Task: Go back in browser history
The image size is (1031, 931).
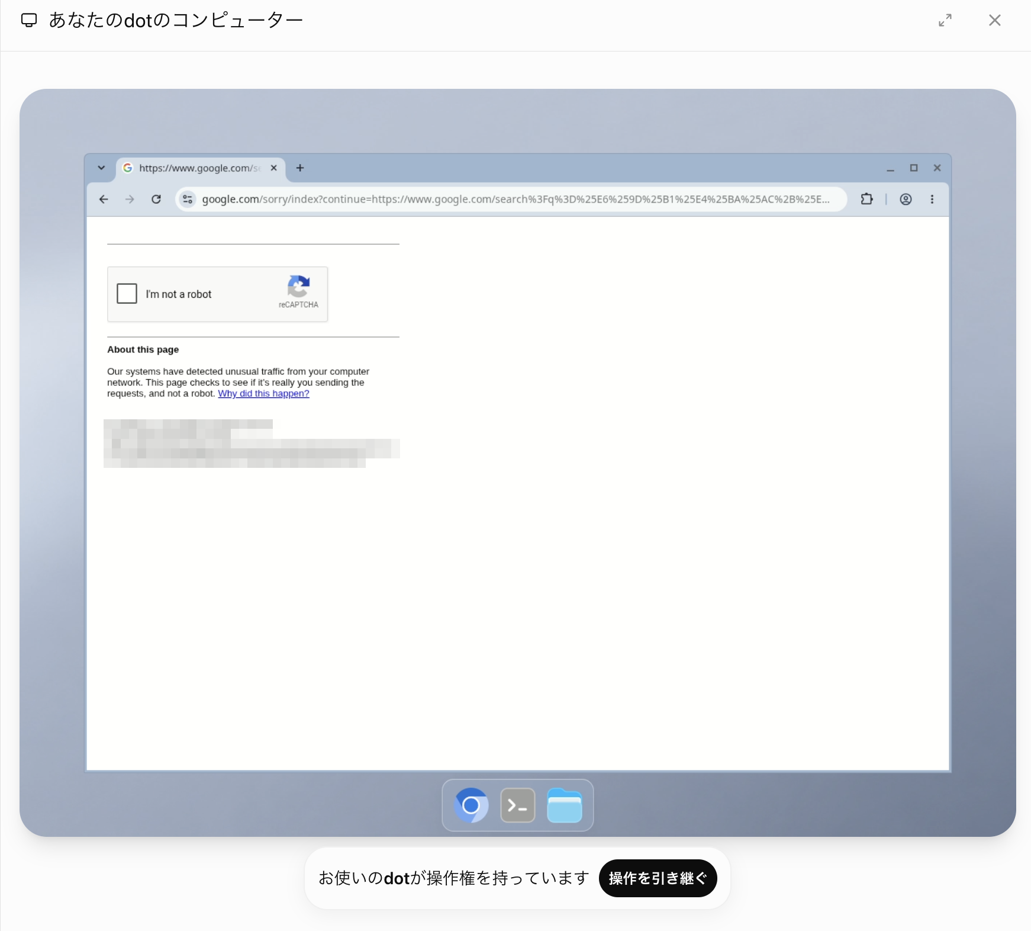Action: click(104, 200)
